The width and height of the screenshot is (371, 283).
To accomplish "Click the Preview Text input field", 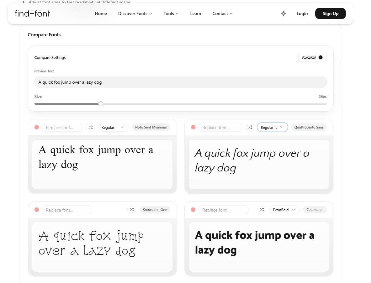I will pos(180,82).
